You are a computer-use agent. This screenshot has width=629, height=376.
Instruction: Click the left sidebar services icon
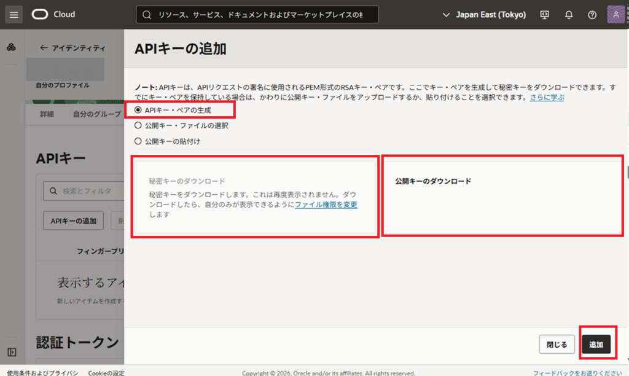pyautogui.click(x=11, y=48)
